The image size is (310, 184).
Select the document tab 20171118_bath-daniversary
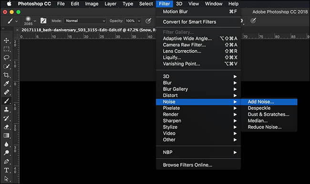tap(89, 30)
